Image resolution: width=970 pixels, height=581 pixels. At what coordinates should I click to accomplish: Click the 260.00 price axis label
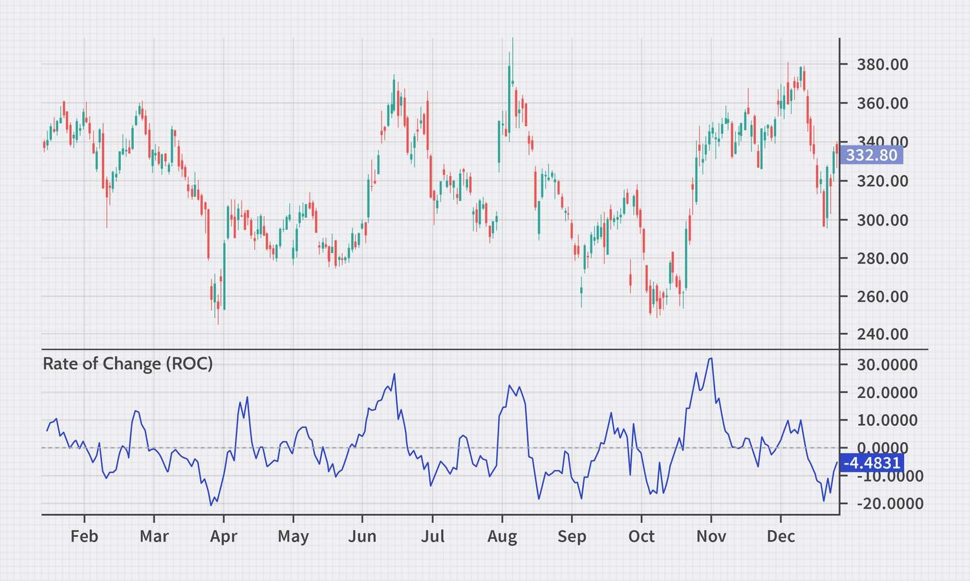[x=882, y=297]
